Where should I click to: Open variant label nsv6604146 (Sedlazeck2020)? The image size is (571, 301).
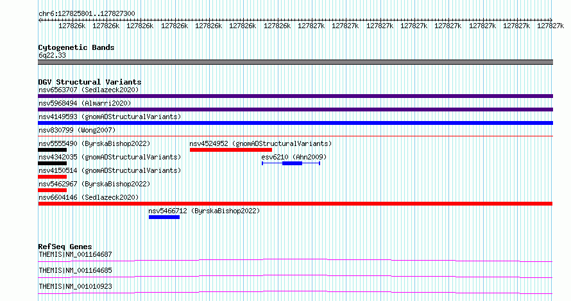point(89,197)
